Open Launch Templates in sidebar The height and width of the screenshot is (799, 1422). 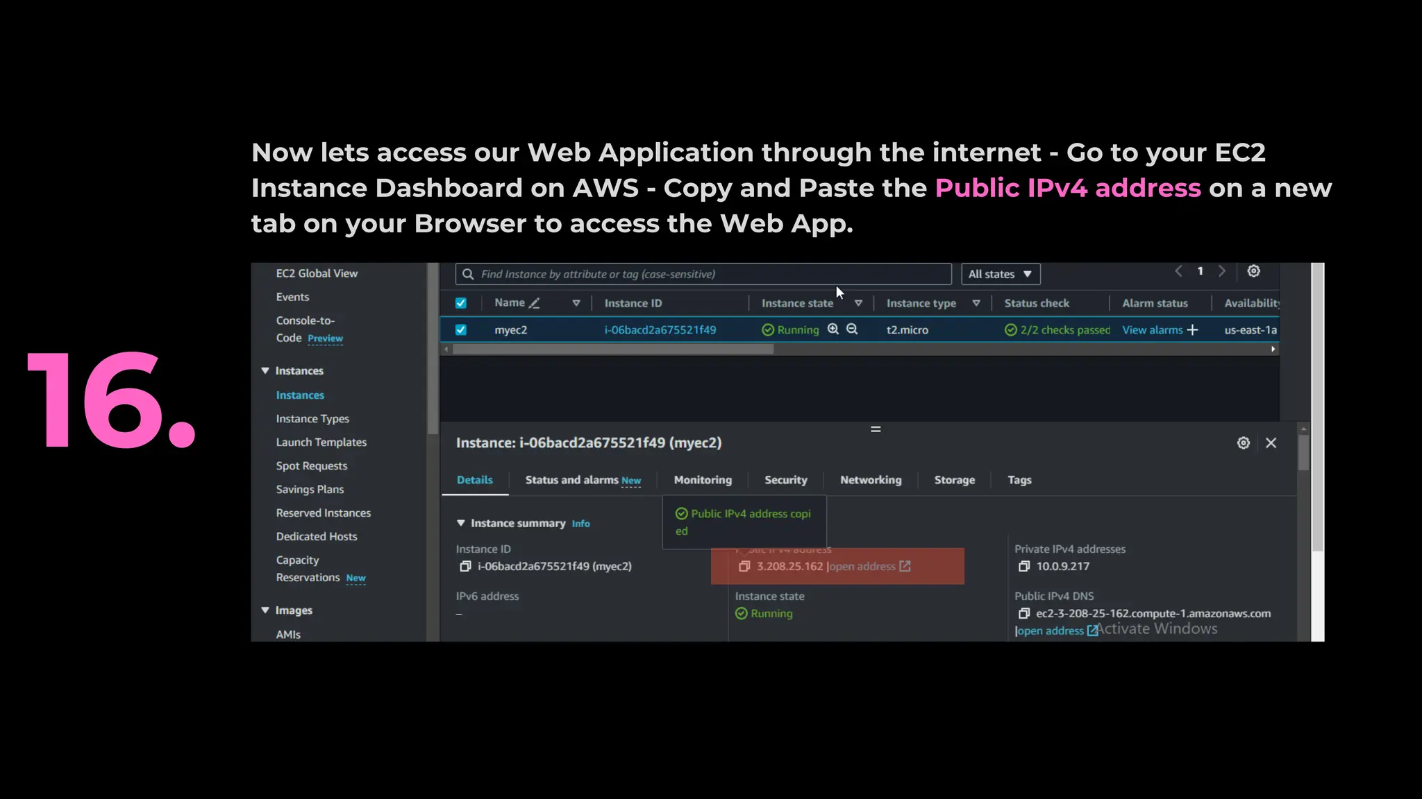321,443
